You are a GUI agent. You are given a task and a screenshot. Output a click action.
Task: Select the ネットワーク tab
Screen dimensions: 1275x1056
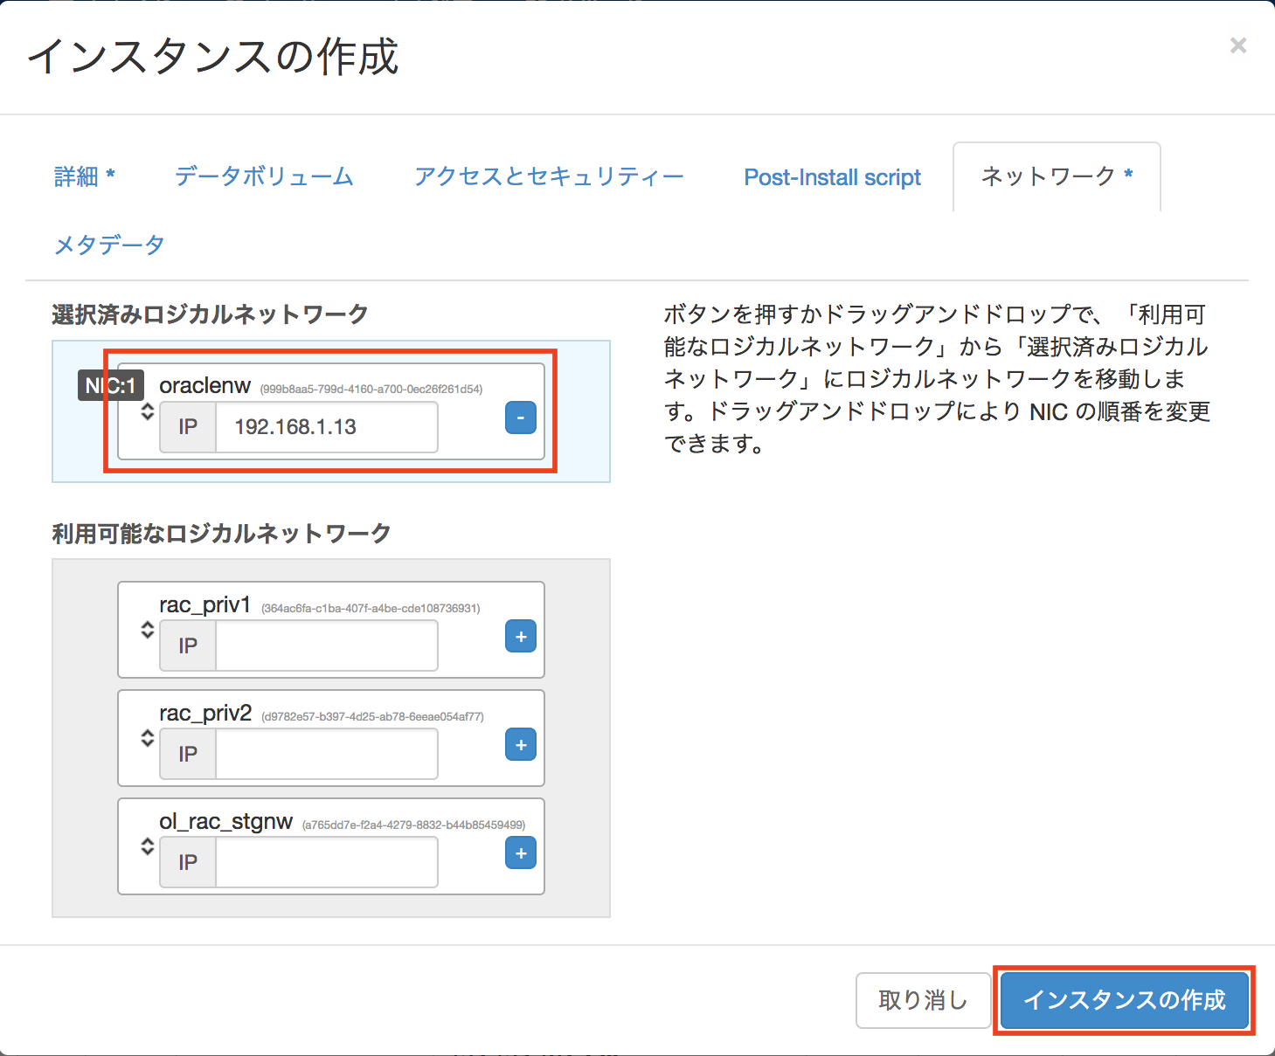click(1056, 176)
